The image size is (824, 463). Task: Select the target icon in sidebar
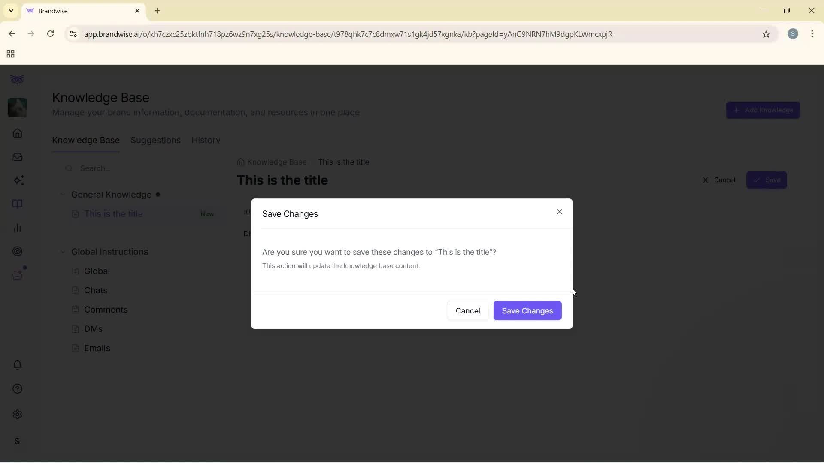point(17,251)
